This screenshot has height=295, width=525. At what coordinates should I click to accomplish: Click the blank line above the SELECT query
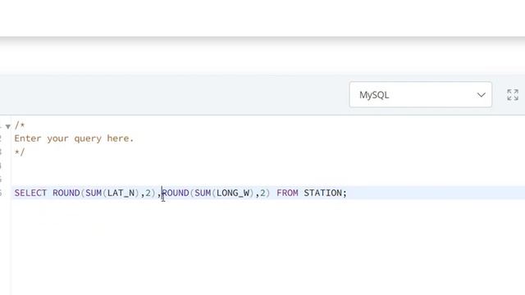268,179
